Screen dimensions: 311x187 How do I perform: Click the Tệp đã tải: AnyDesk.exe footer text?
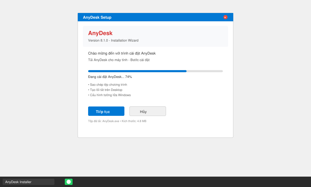tap(117, 121)
